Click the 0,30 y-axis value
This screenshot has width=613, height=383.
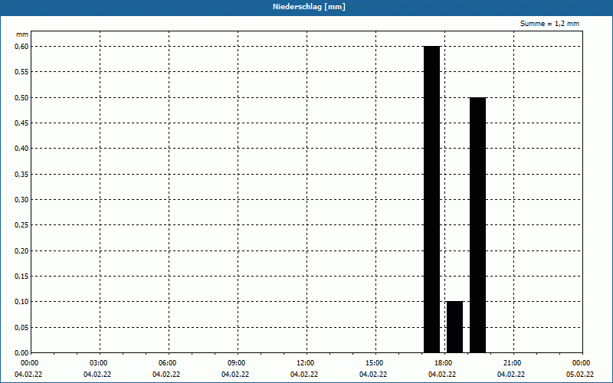tap(21, 200)
